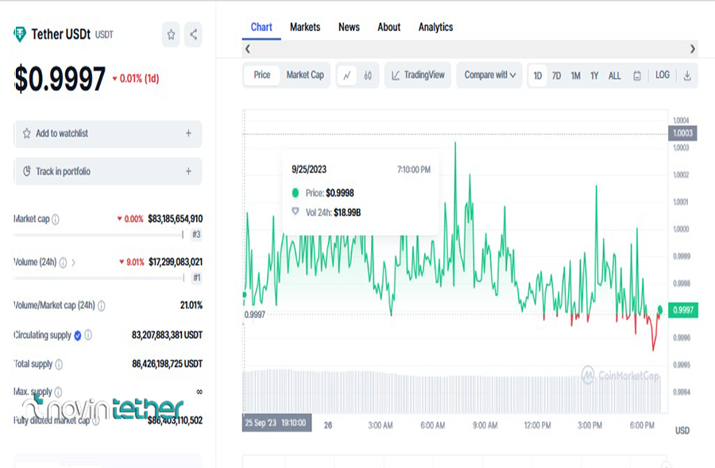Image resolution: width=715 pixels, height=468 pixels.
Task: Click the $0.9997 main price
Action: coord(60,79)
